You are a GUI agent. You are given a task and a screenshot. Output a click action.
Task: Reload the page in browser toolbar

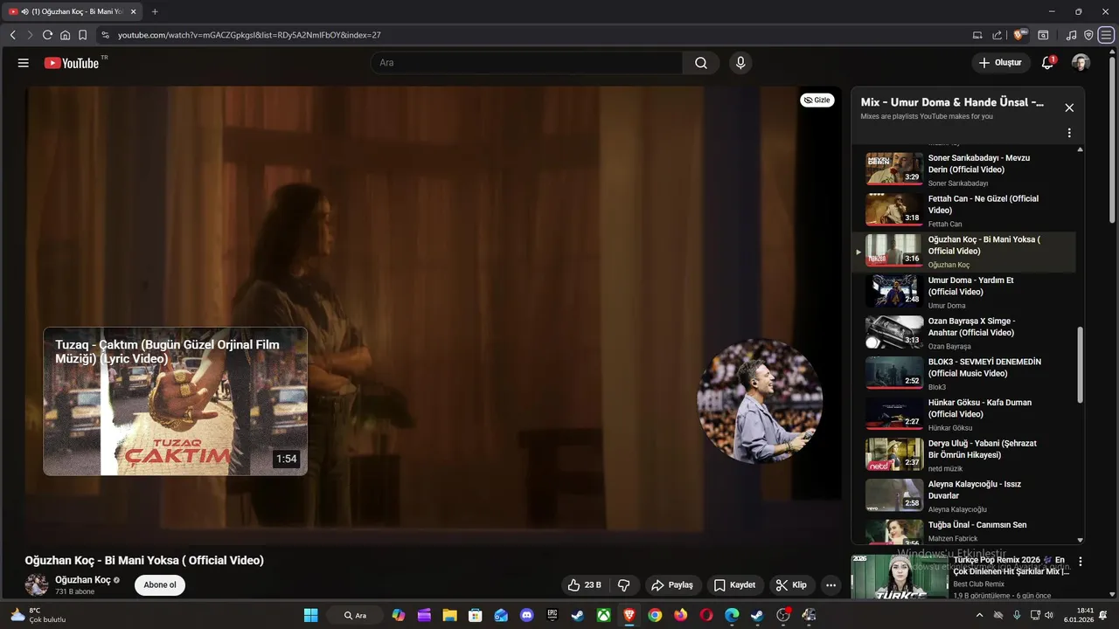point(47,35)
